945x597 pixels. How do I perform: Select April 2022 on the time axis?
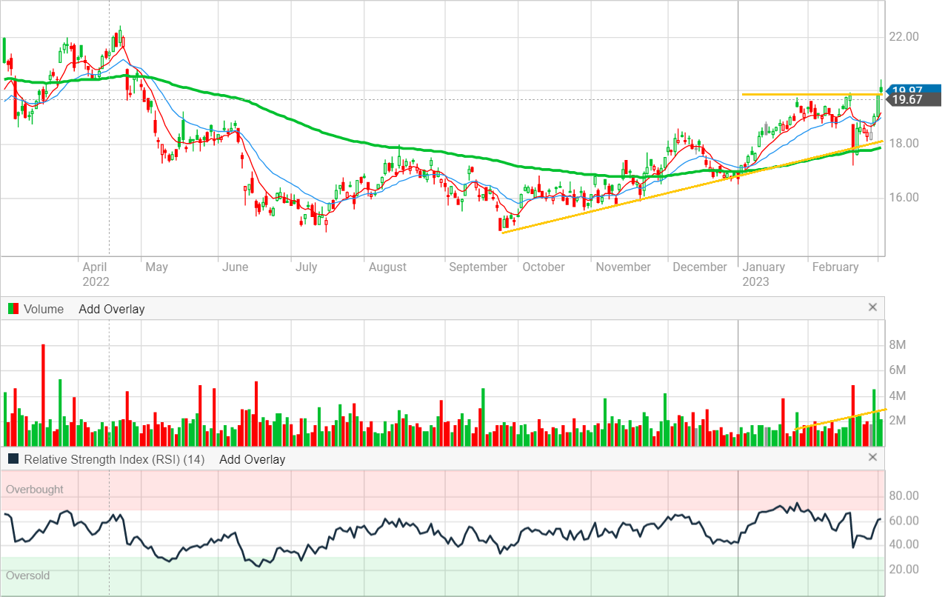click(96, 273)
